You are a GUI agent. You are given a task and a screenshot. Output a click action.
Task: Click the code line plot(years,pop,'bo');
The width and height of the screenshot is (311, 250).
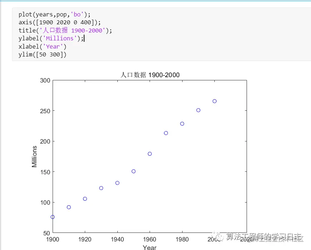coord(54,14)
